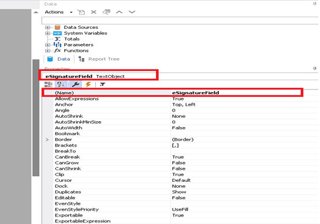Switch to the Data tab
Screen dimensions: 320x224
coord(59,59)
